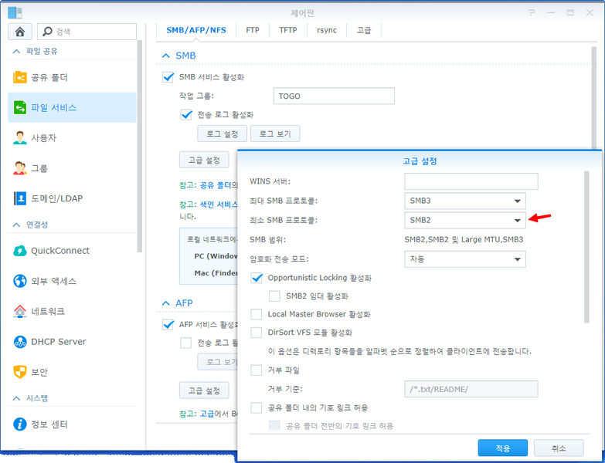Image resolution: width=605 pixels, height=463 pixels.
Task: Enable Local Master Browser 활성화
Action: pyautogui.click(x=257, y=314)
